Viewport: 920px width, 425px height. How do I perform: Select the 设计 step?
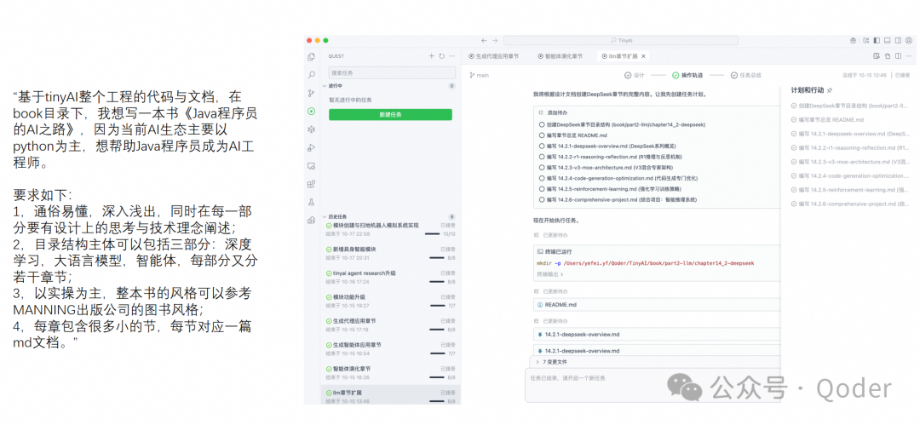[635, 75]
